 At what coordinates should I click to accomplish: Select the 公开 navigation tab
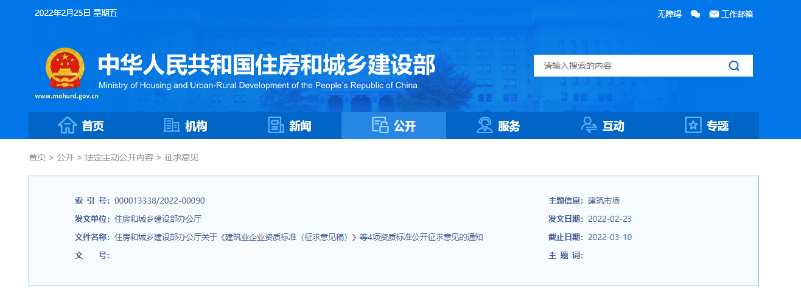[x=394, y=125]
